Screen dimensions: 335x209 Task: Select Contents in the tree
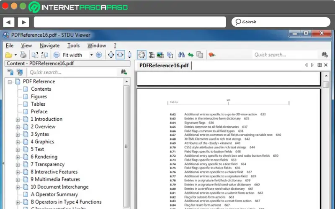click(x=41, y=89)
